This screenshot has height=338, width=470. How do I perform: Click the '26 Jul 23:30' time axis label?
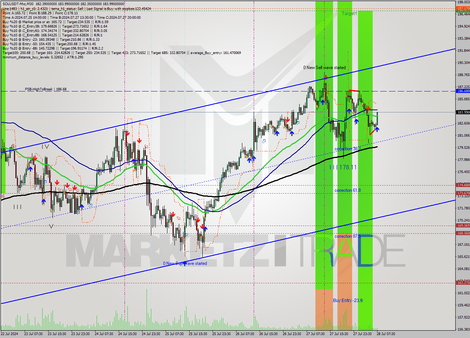[x=292, y=334]
